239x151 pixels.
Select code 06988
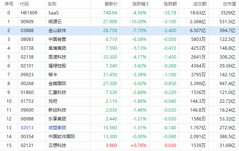click(27, 119)
